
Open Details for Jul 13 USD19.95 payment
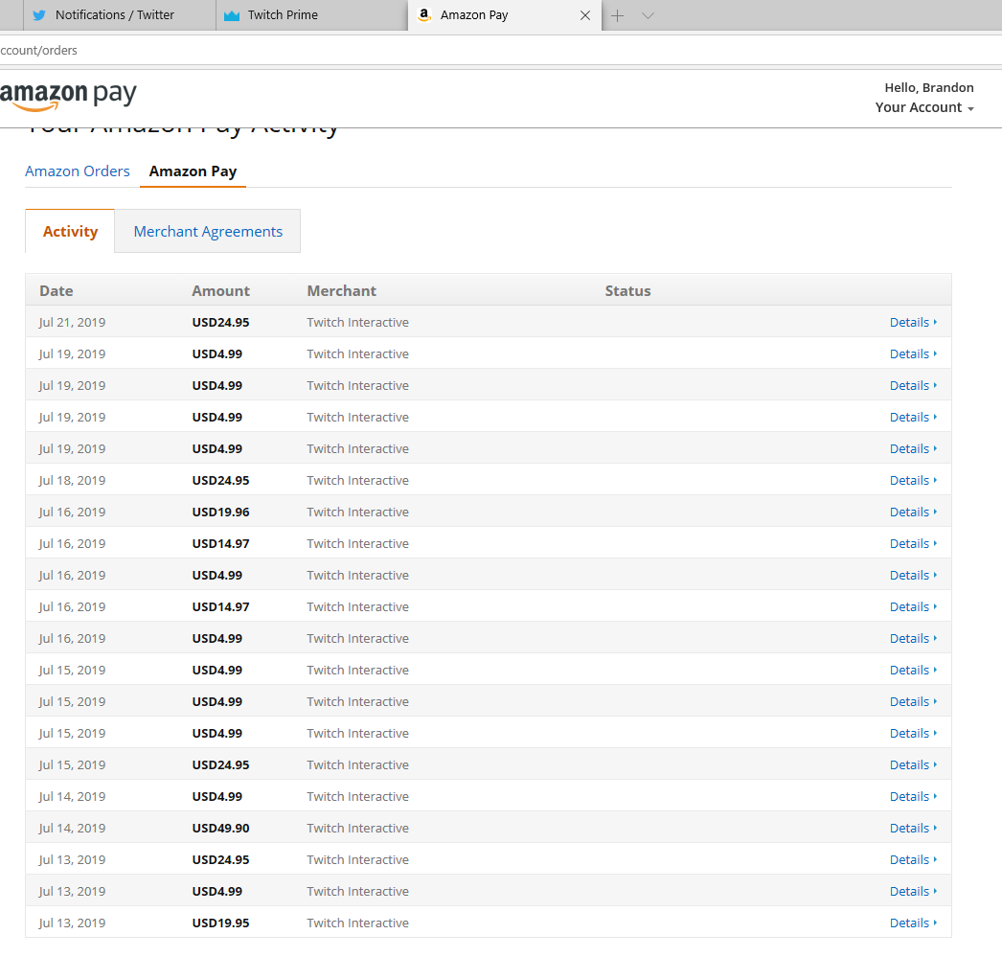tap(913, 923)
